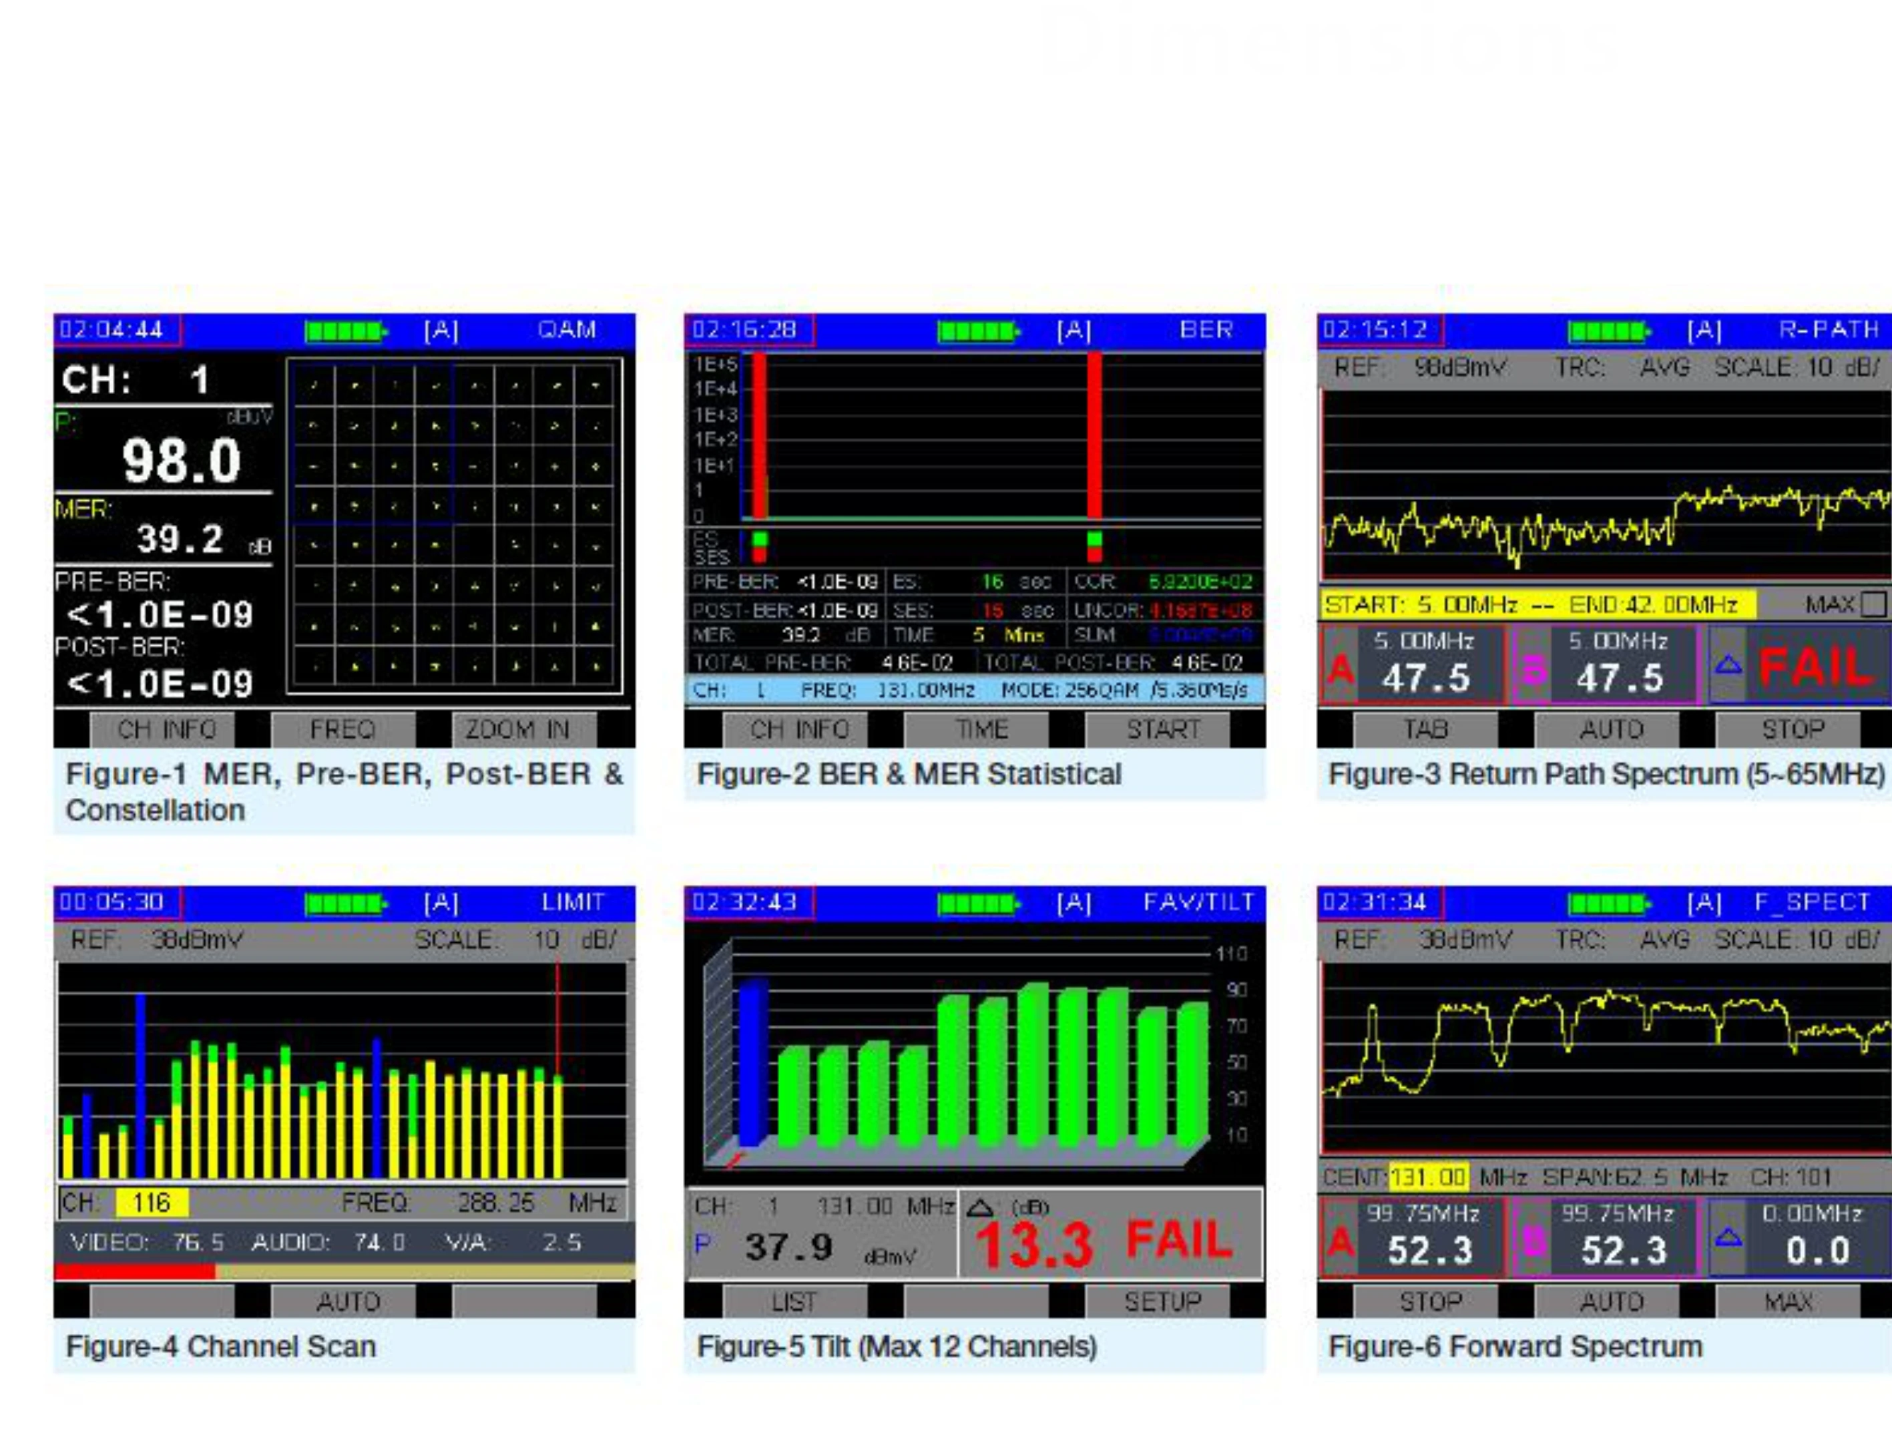1892x1439 pixels.
Task: Toggle the MAX checkbox in R-PATH screen
Action: click(1873, 605)
